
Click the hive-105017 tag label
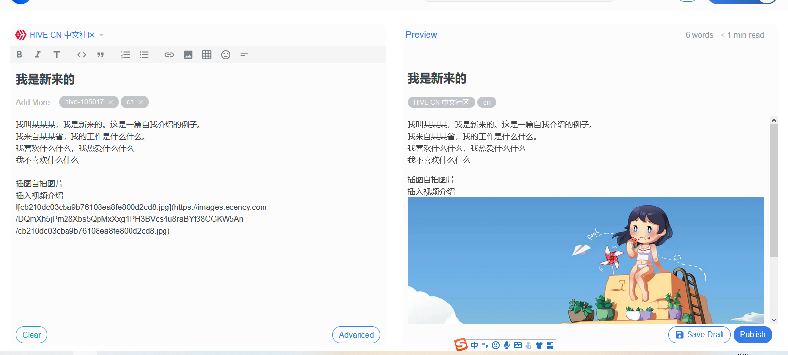84,102
